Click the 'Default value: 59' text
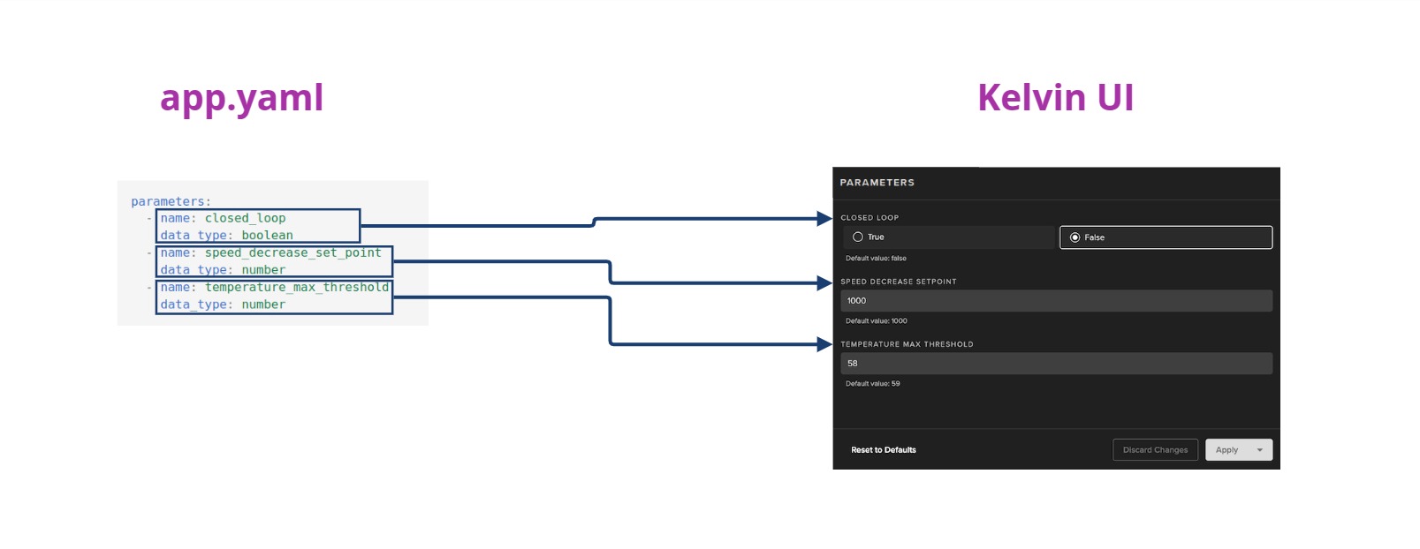The height and width of the screenshot is (549, 1420). (872, 384)
